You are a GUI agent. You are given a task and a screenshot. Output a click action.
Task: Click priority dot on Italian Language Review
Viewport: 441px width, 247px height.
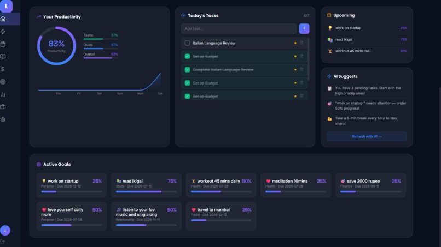click(295, 43)
